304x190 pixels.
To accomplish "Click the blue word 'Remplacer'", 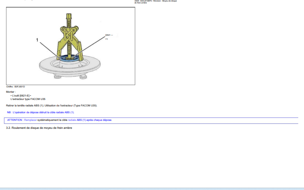I will pos(30,120).
